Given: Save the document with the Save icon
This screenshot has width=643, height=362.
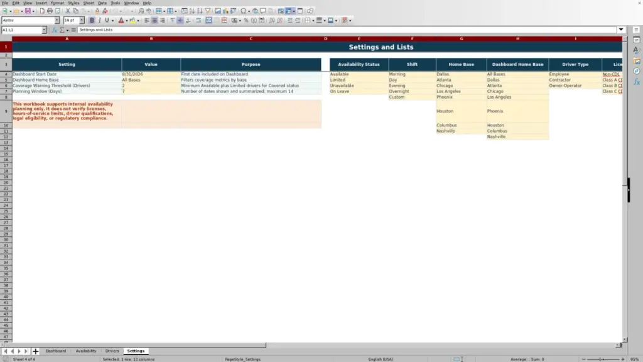Looking at the screenshot, I should pyautogui.click(x=28, y=11).
